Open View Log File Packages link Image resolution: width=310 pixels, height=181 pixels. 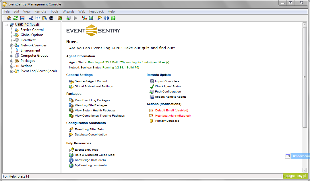point(91,105)
